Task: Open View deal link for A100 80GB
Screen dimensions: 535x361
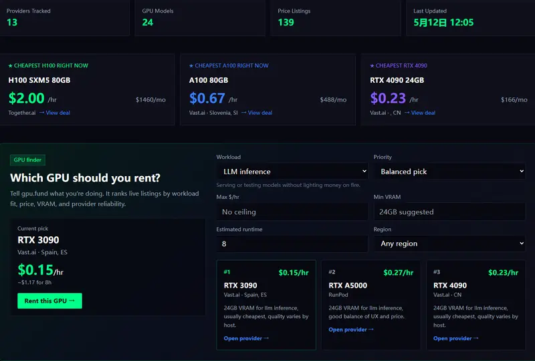Action: (257, 113)
